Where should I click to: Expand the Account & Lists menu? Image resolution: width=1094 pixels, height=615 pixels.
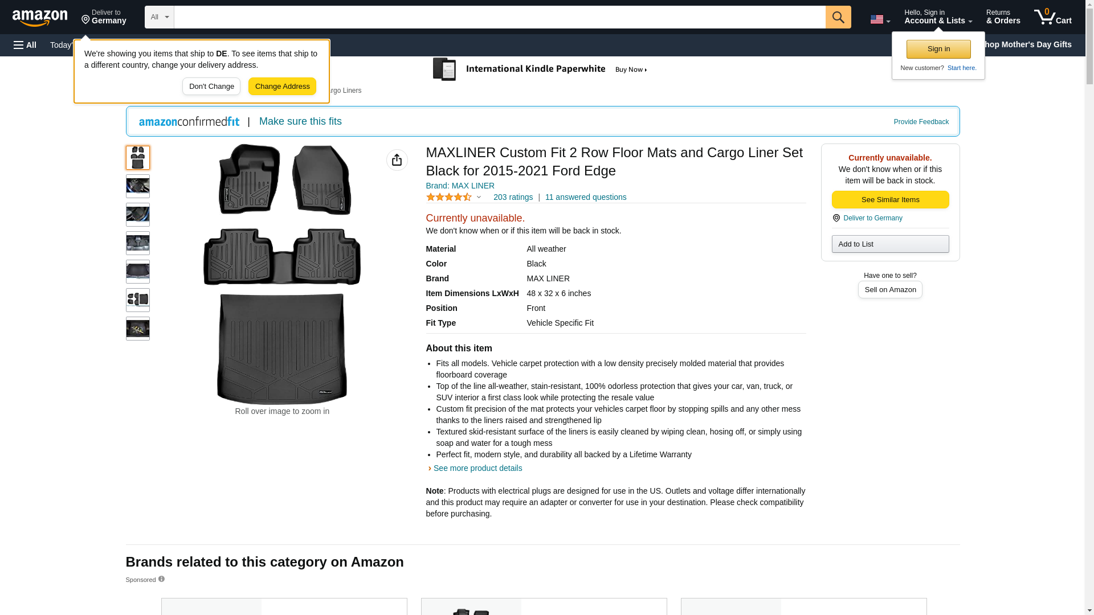pyautogui.click(x=938, y=17)
